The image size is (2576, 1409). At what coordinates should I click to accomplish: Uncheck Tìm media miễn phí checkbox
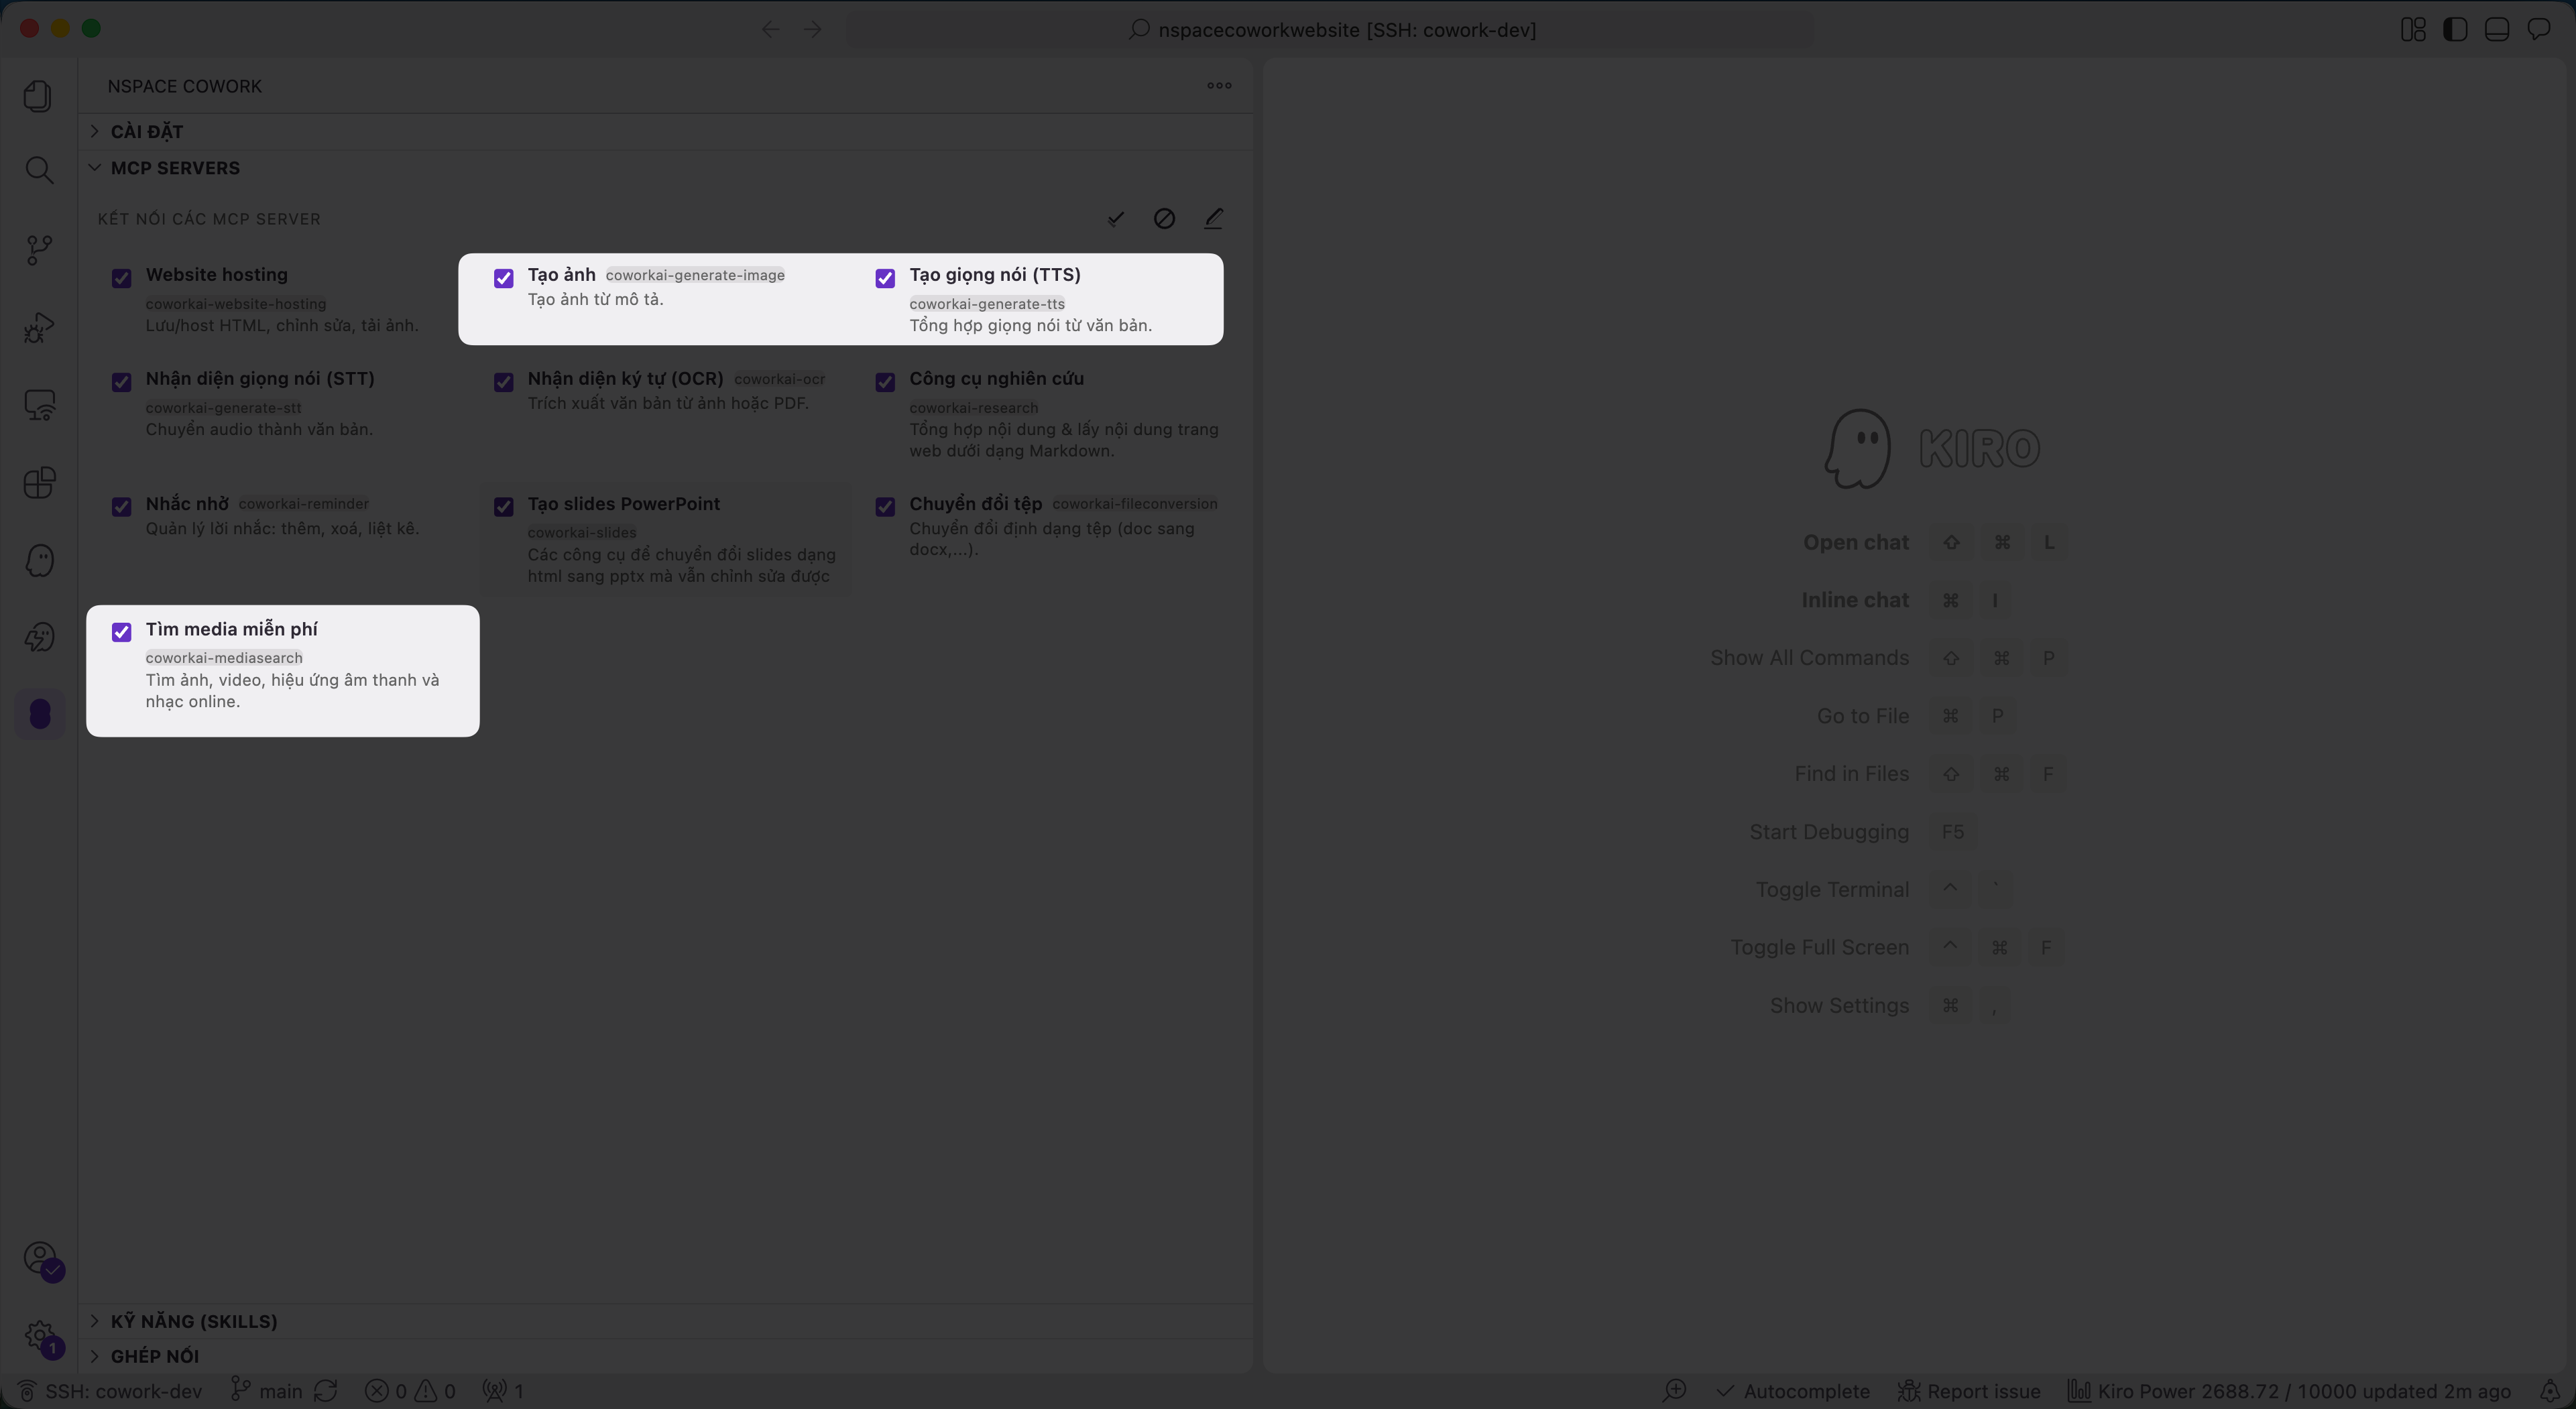(x=122, y=632)
